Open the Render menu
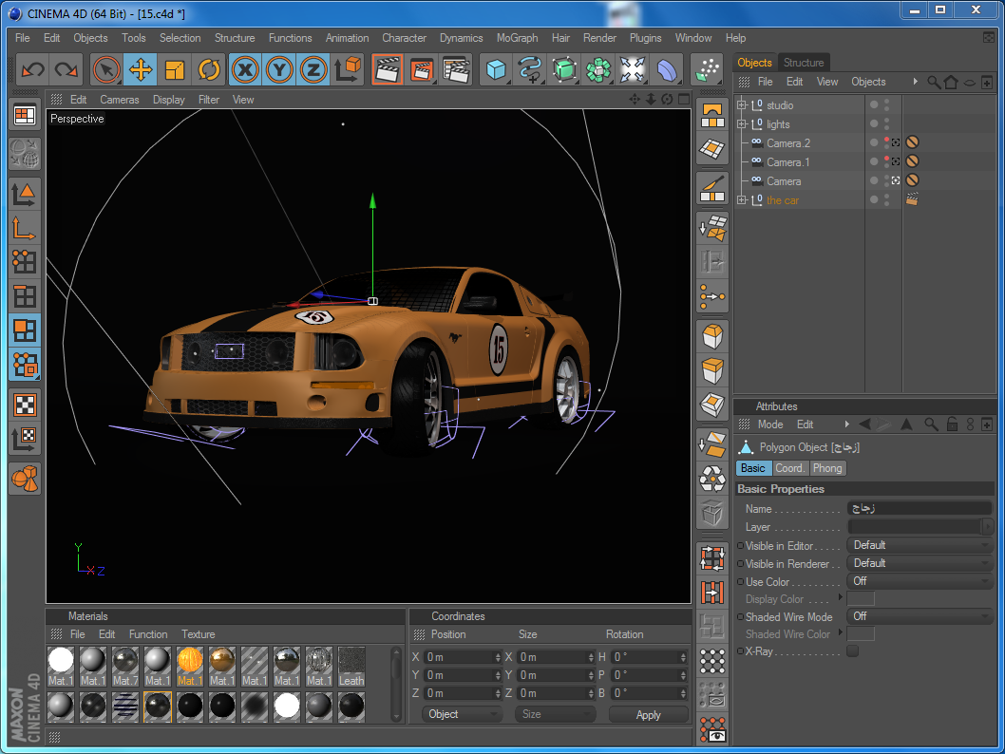1005x754 pixels. coord(599,38)
